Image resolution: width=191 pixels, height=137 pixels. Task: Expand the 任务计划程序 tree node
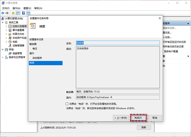6,26
